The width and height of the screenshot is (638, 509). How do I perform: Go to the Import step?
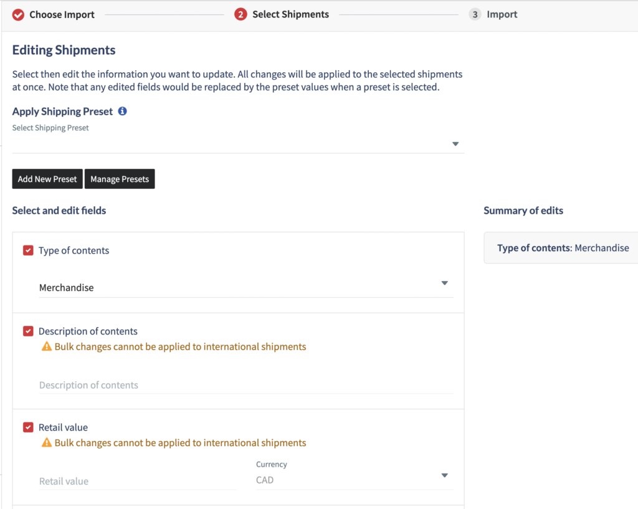pyautogui.click(x=502, y=14)
